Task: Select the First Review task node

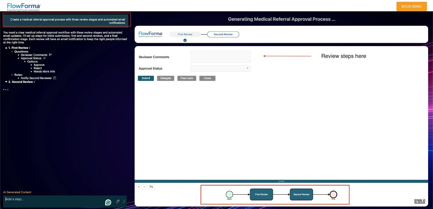Action: click(x=261, y=194)
